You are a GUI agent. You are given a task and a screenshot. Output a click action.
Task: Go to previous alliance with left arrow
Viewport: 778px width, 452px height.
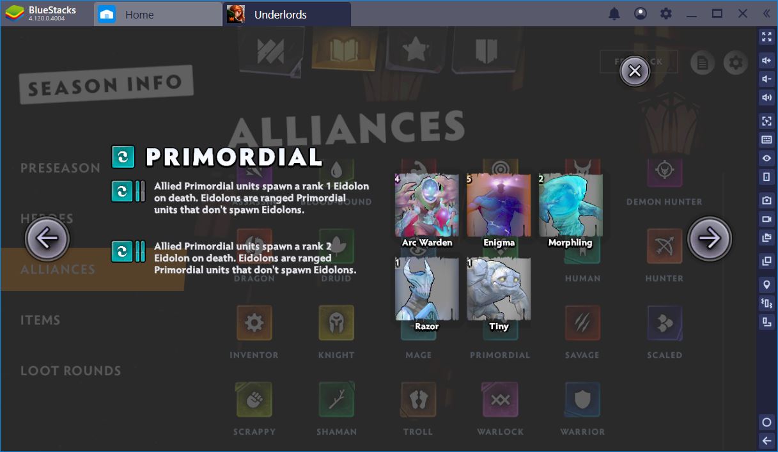[47, 238]
